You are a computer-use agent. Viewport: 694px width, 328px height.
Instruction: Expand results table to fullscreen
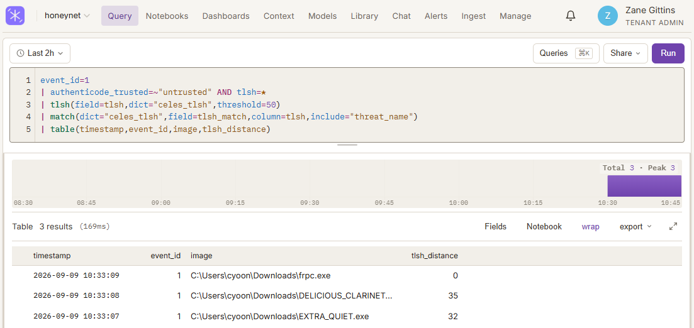(673, 226)
